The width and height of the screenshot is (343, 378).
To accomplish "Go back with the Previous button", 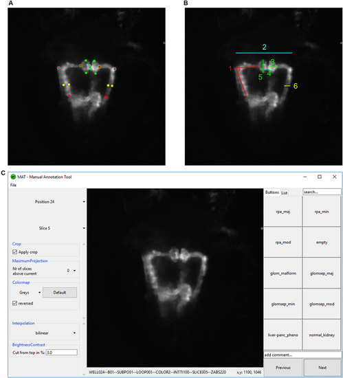I will click(x=283, y=368).
